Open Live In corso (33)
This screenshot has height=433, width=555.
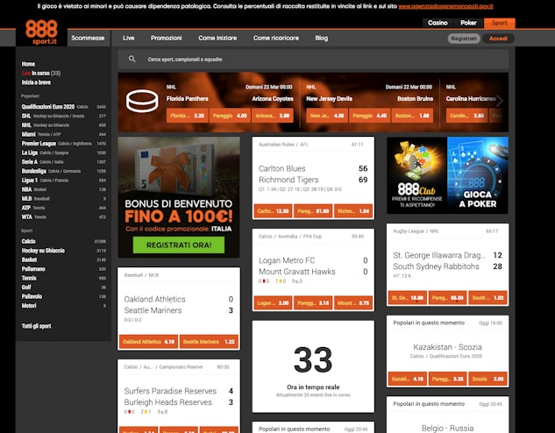coord(41,74)
